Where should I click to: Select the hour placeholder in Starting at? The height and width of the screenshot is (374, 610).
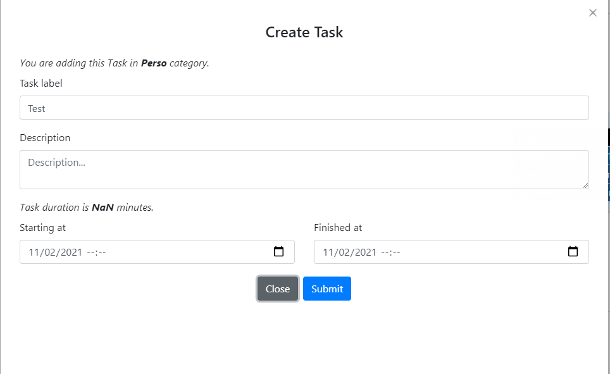(90, 252)
